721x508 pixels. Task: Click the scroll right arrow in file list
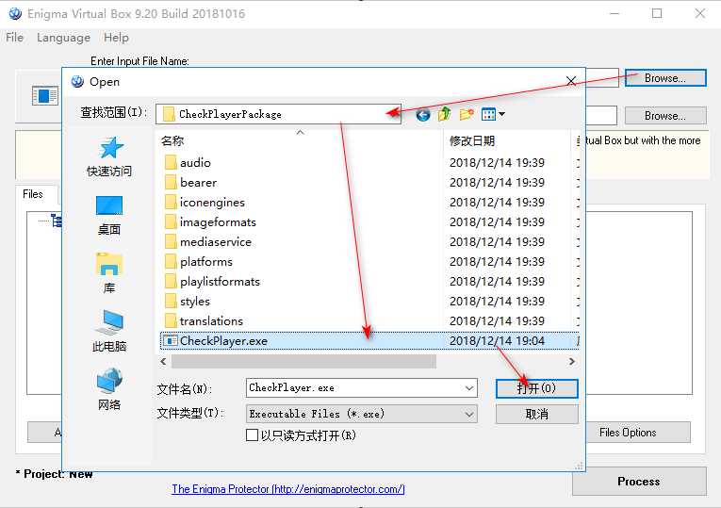click(571, 361)
